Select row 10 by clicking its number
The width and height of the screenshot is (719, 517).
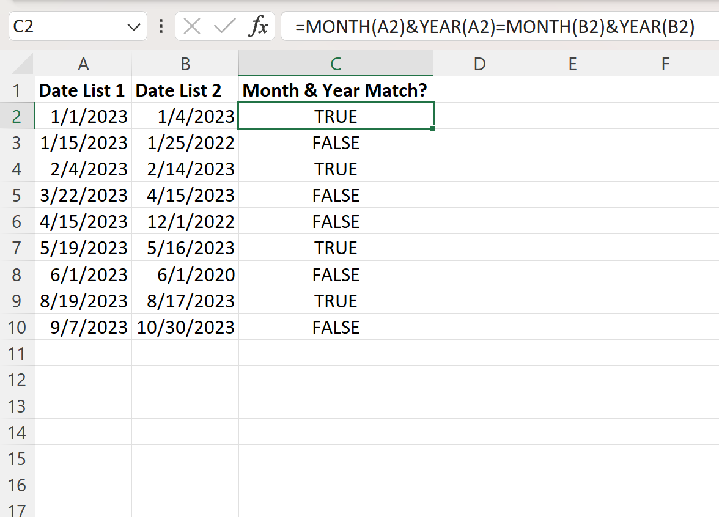(18, 327)
